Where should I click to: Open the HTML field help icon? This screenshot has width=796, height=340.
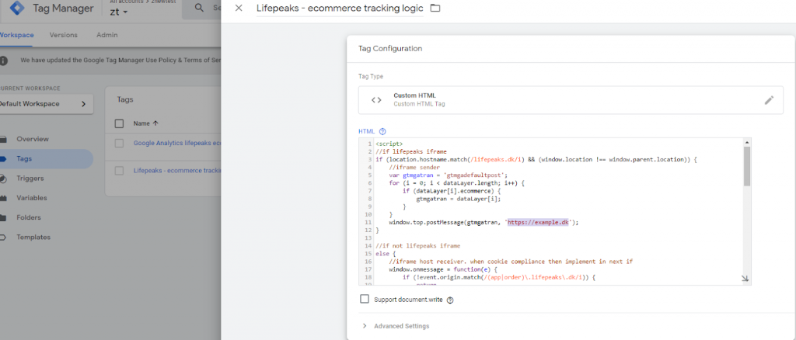pos(382,131)
